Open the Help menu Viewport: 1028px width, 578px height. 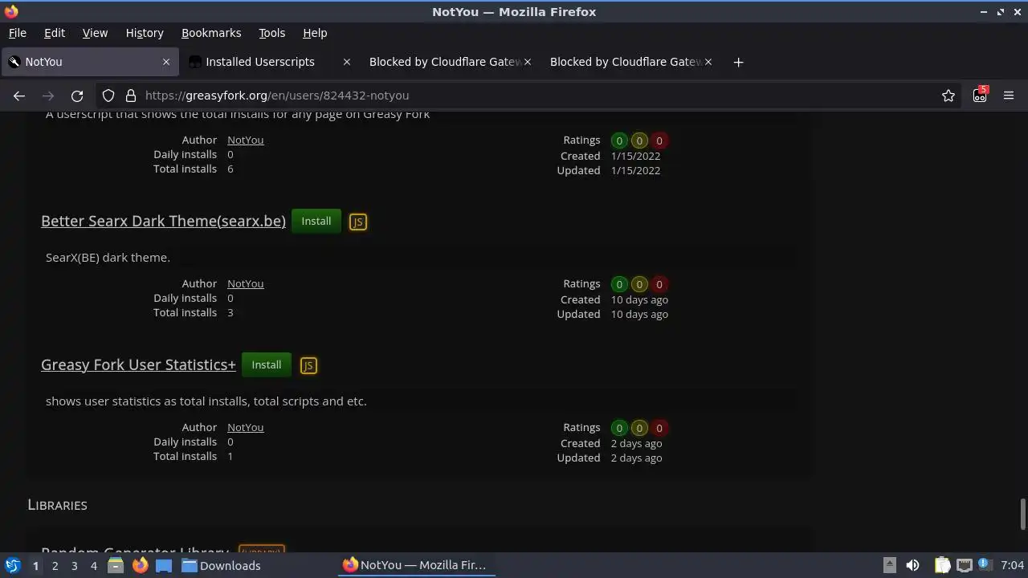pyautogui.click(x=315, y=33)
